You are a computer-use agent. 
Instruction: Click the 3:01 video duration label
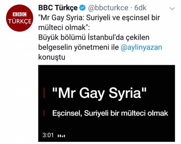coord(48,135)
